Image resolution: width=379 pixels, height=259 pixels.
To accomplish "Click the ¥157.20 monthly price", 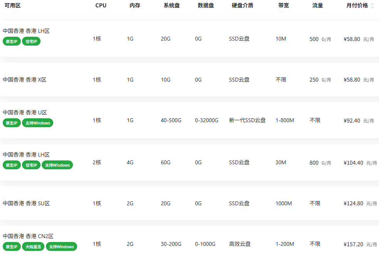I will [x=353, y=244].
